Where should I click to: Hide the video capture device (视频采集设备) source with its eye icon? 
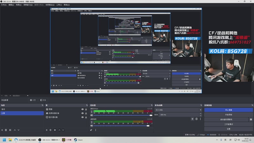(83, 113)
